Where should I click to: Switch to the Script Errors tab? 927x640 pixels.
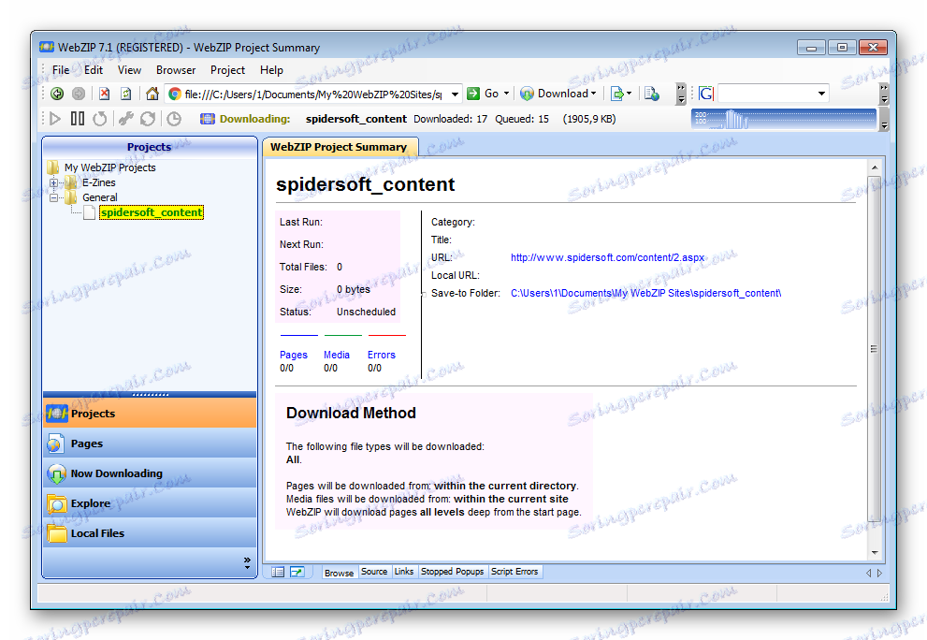[514, 572]
